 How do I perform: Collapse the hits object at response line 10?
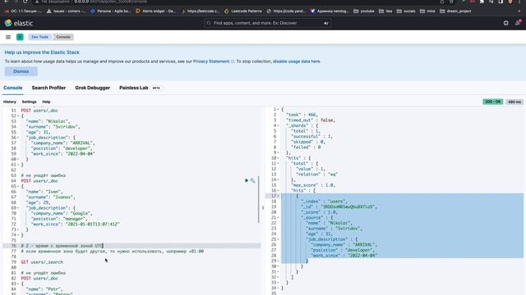279,158
